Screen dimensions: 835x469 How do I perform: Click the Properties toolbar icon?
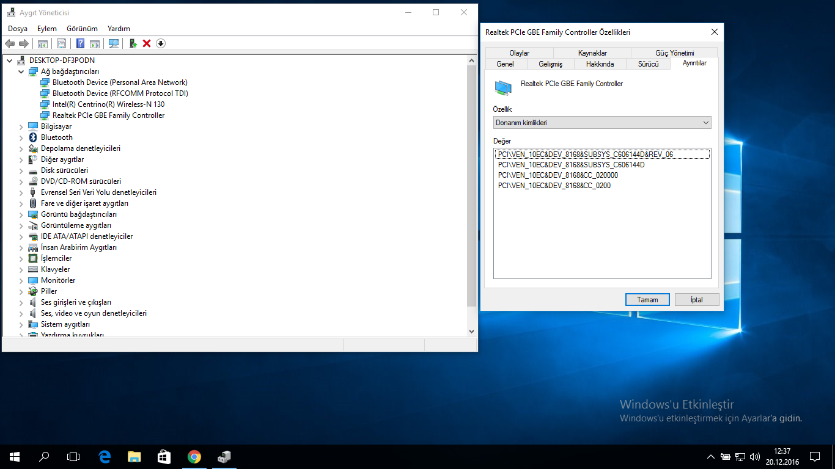[61, 43]
